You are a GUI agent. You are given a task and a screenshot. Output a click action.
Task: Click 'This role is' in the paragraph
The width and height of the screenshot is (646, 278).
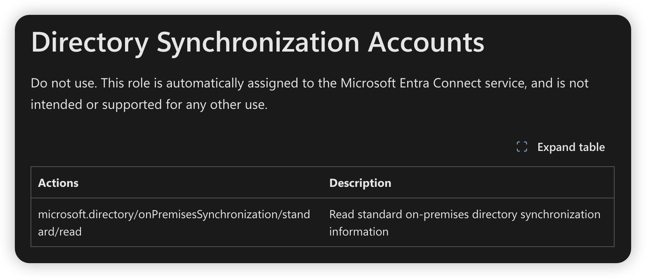tap(132, 83)
